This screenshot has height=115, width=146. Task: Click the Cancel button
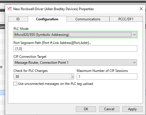(109, 109)
